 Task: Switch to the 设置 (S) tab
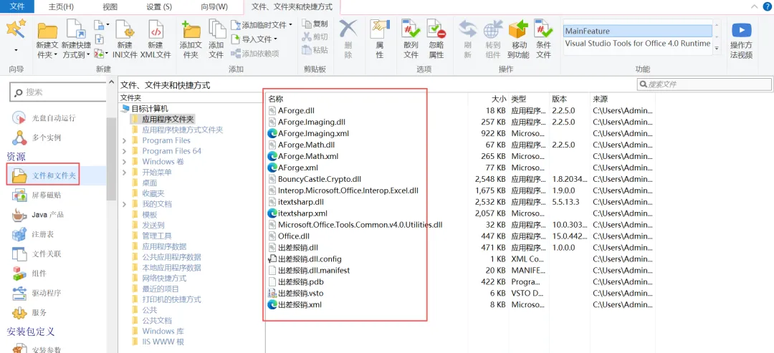pyautogui.click(x=159, y=6)
